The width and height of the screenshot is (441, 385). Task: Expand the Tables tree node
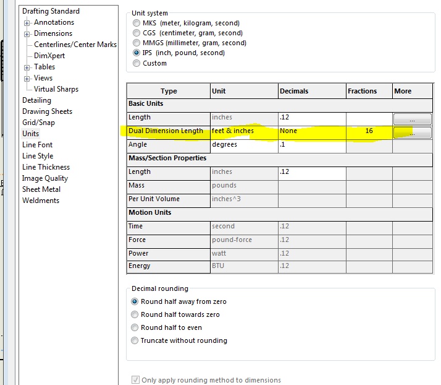(27, 67)
